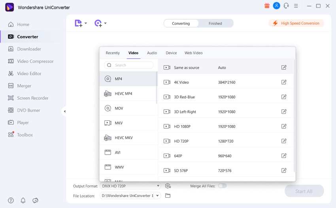Viewport: 336px width, 208px height.
Task: Expand the Output Format dropdown
Action: coord(158,186)
